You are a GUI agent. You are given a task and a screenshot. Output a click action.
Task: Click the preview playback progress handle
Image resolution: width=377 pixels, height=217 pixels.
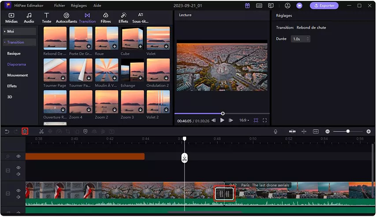coord(223,114)
